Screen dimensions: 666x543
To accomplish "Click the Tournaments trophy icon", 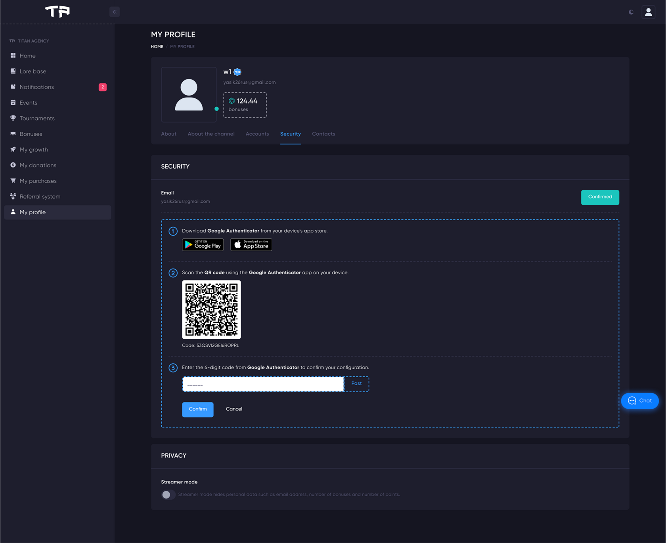I will coord(13,118).
